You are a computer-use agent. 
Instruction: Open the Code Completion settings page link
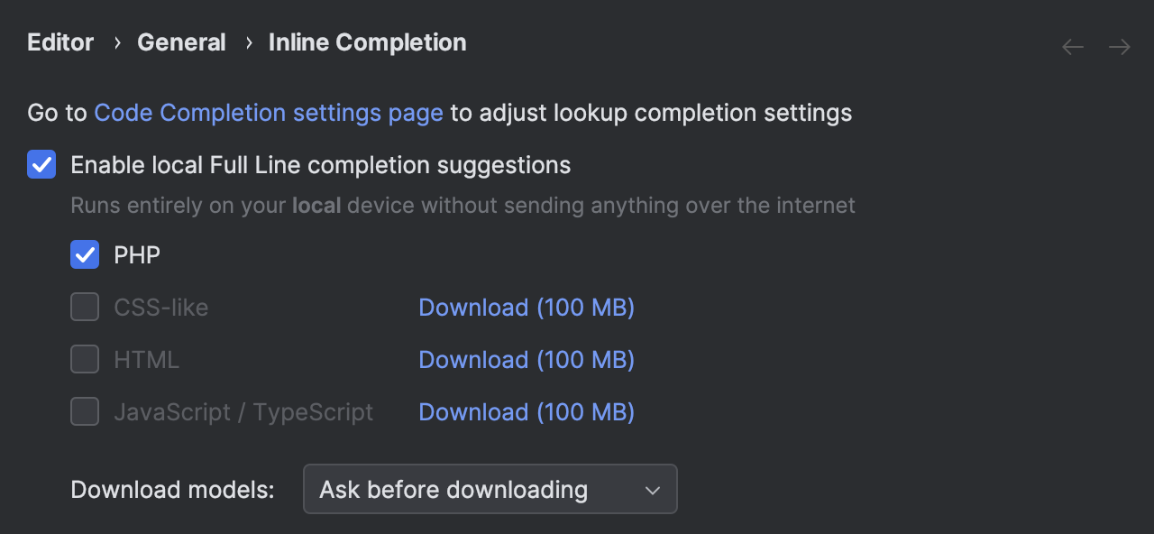(268, 113)
